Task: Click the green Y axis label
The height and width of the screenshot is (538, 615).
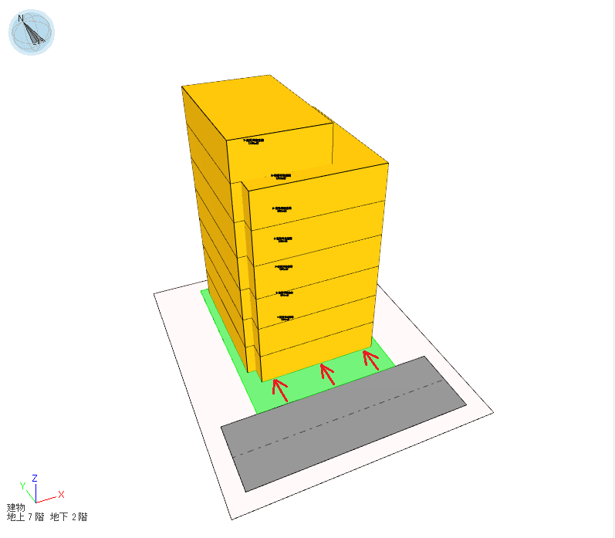Action: click(22, 486)
